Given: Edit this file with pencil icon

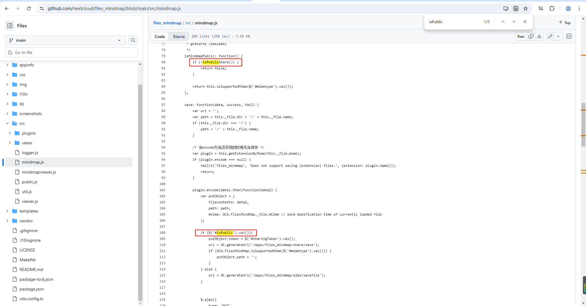Looking at the screenshot, I should tap(550, 36).
